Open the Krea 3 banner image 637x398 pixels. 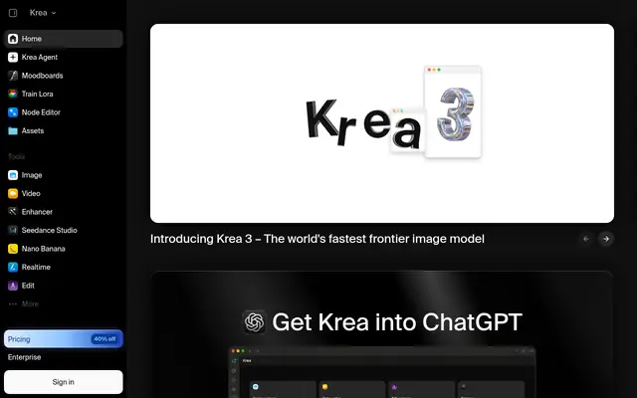pos(382,123)
